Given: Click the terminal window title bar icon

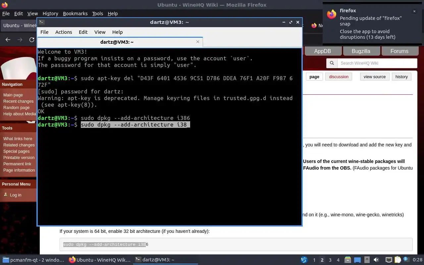Looking at the screenshot, I should click(41, 22).
